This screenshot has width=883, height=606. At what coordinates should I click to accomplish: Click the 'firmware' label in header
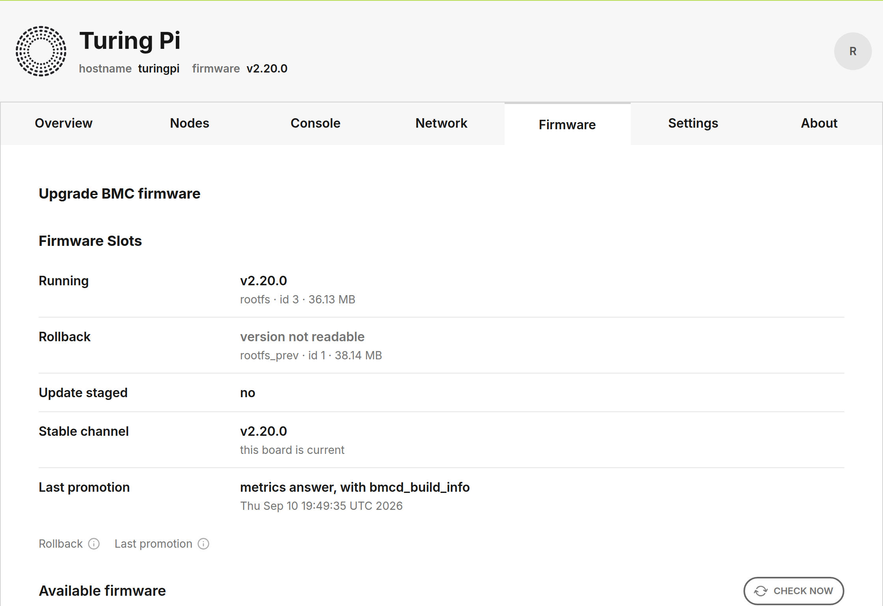pos(216,69)
